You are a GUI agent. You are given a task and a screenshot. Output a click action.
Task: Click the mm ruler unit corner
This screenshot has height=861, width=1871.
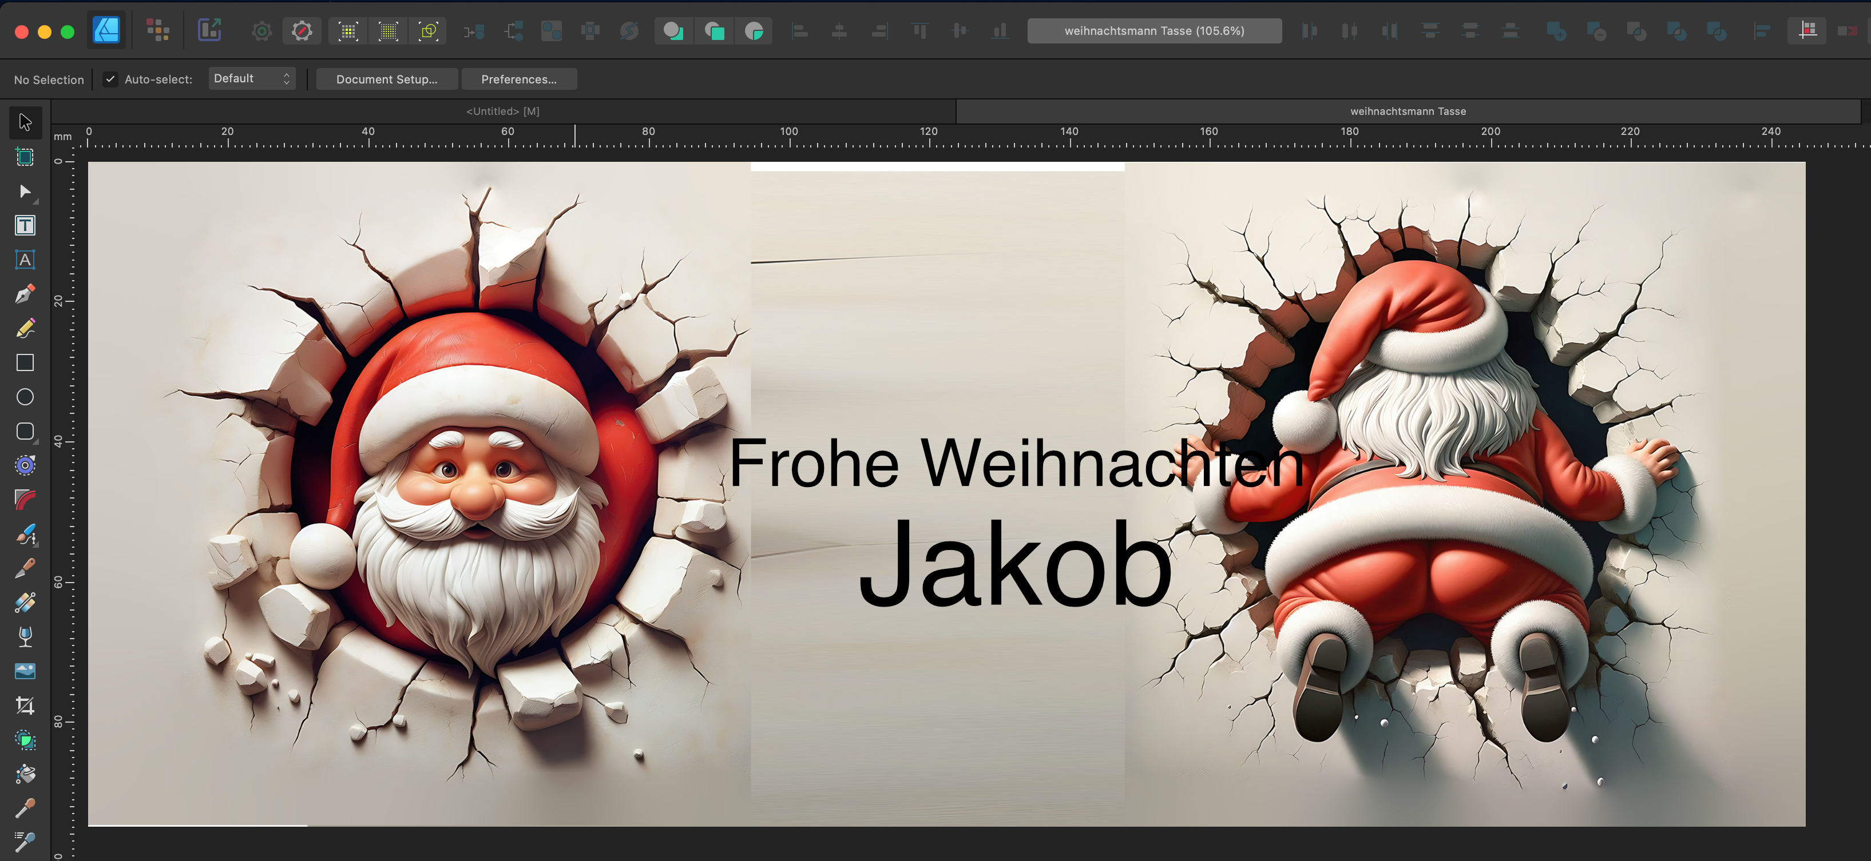point(63,137)
